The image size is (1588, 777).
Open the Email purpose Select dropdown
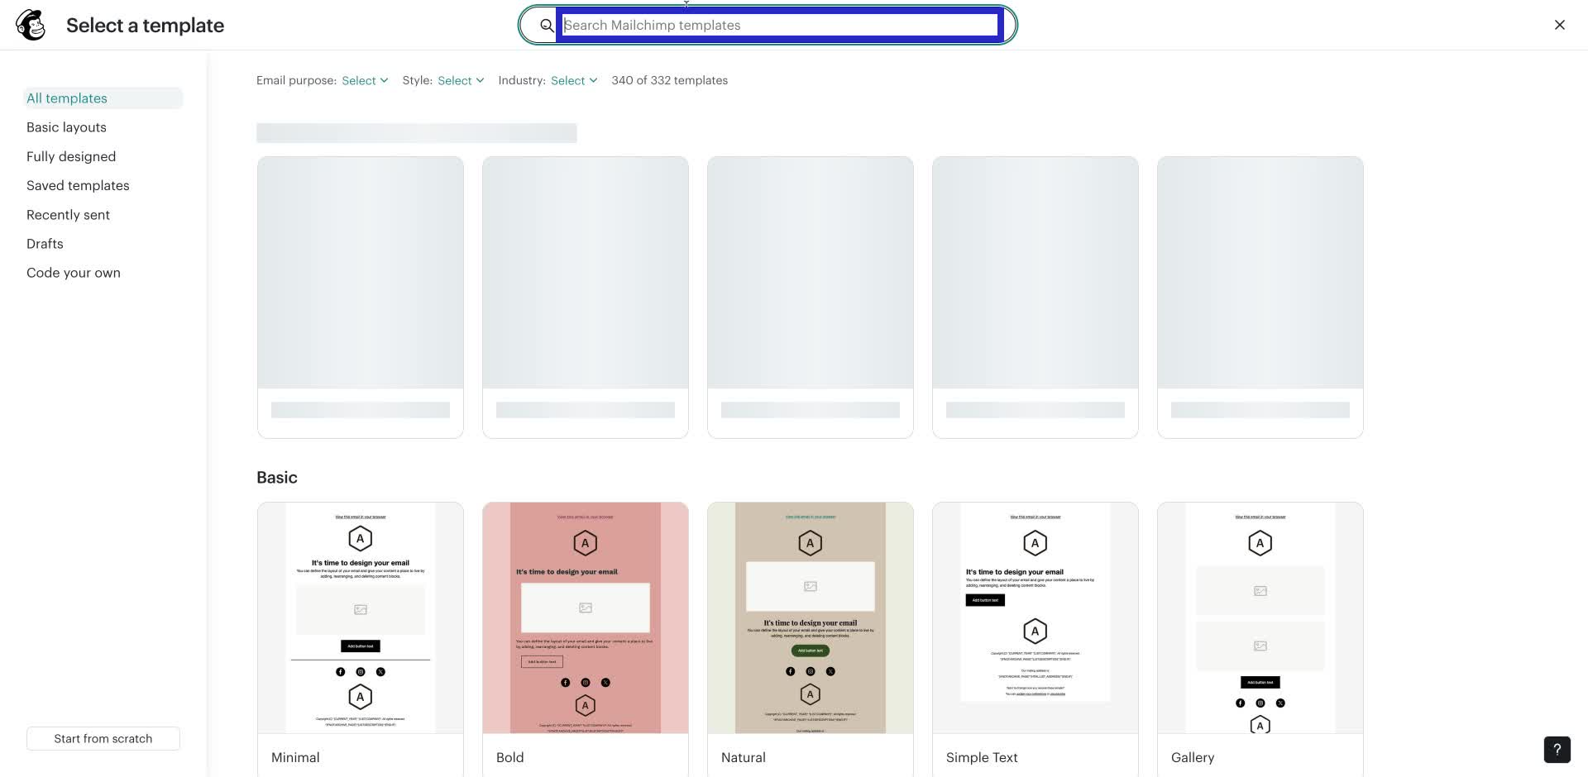point(364,80)
